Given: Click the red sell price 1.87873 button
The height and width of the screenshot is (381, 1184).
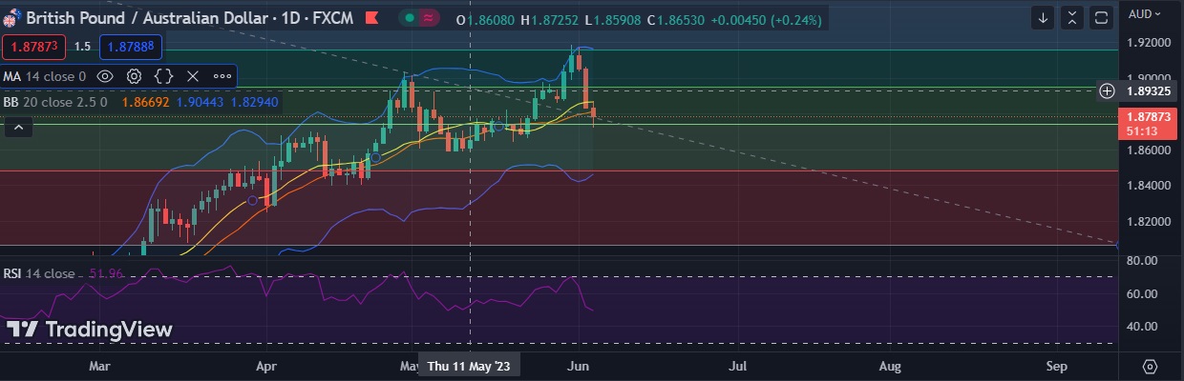Looking at the screenshot, I should point(33,46).
